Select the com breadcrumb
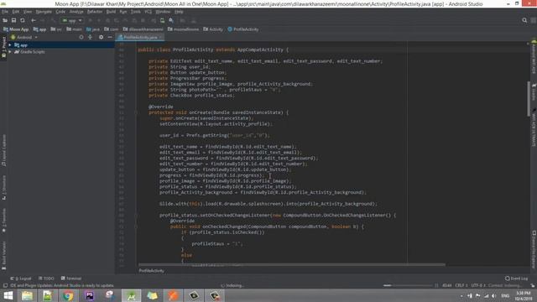 112,29
